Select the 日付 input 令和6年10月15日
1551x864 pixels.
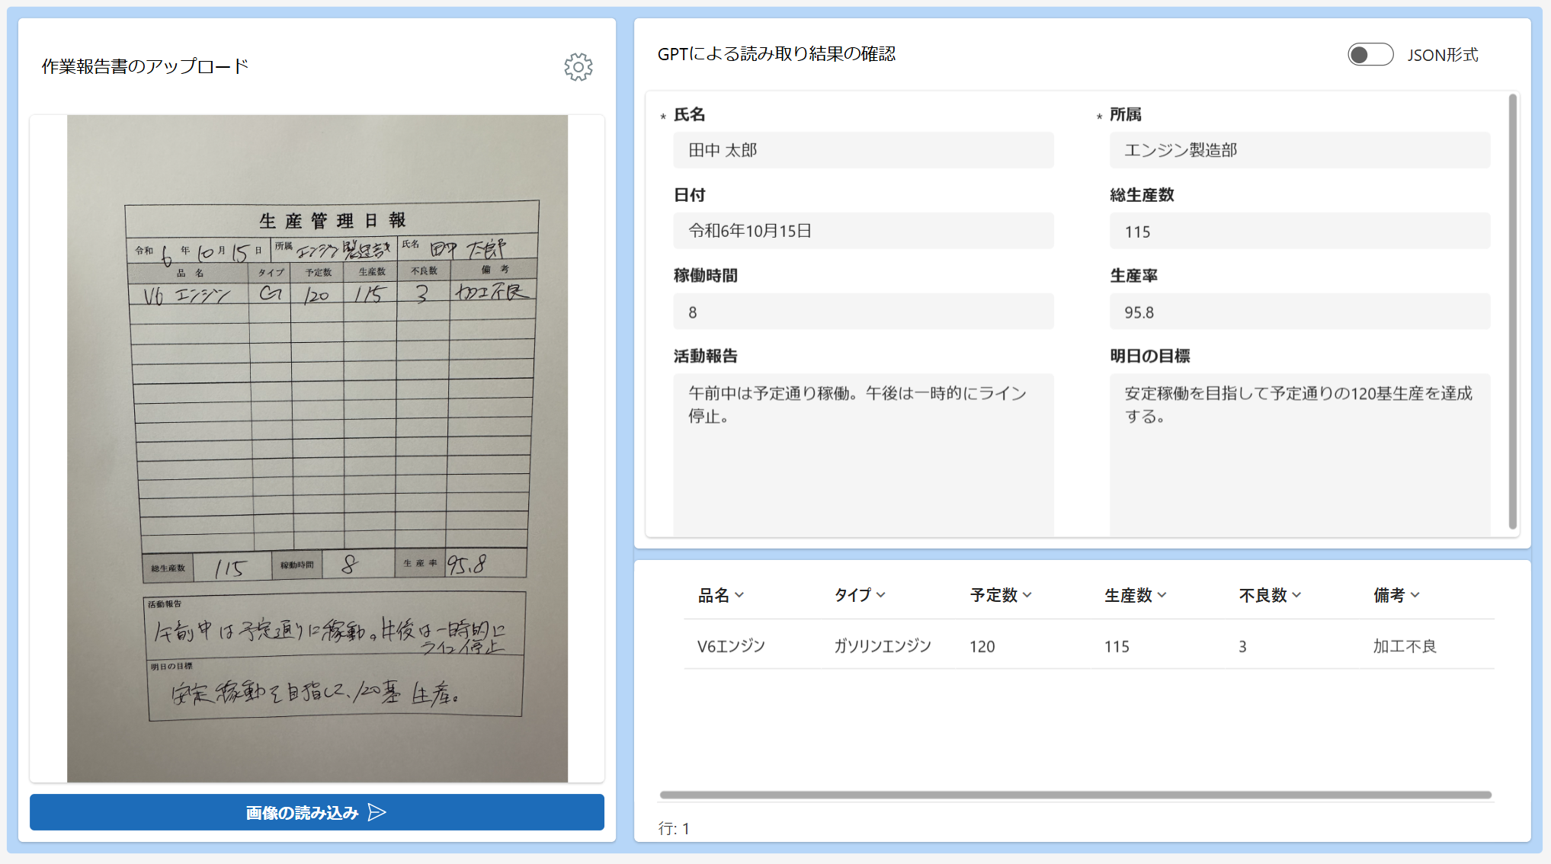point(863,231)
